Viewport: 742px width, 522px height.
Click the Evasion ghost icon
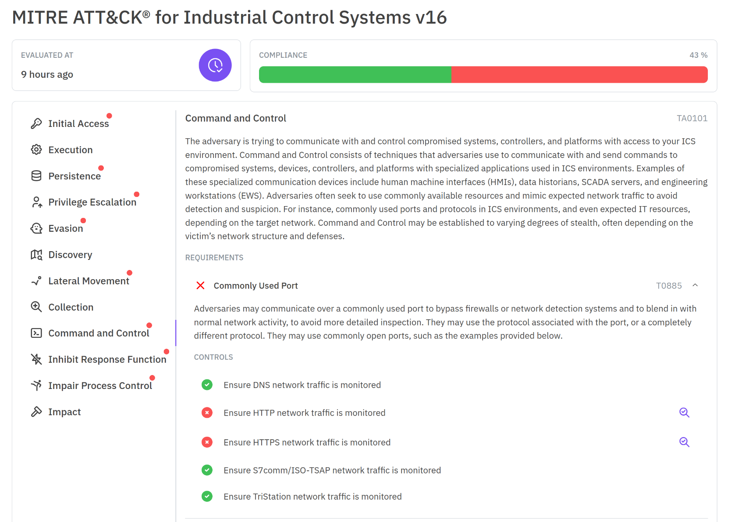pyautogui.click(x=36, y=228)
